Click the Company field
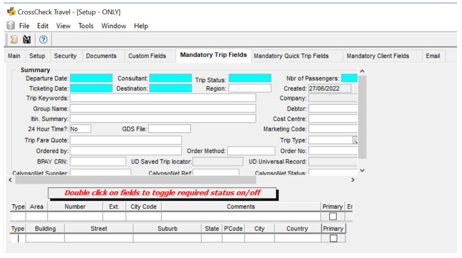This screenshot has width=462, height=258. pos(333,98)
